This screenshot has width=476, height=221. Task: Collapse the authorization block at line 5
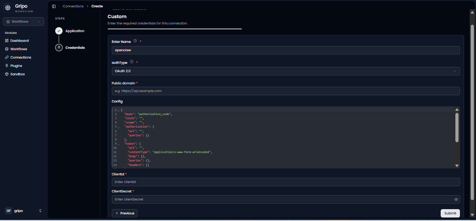(x=118, y=127)
